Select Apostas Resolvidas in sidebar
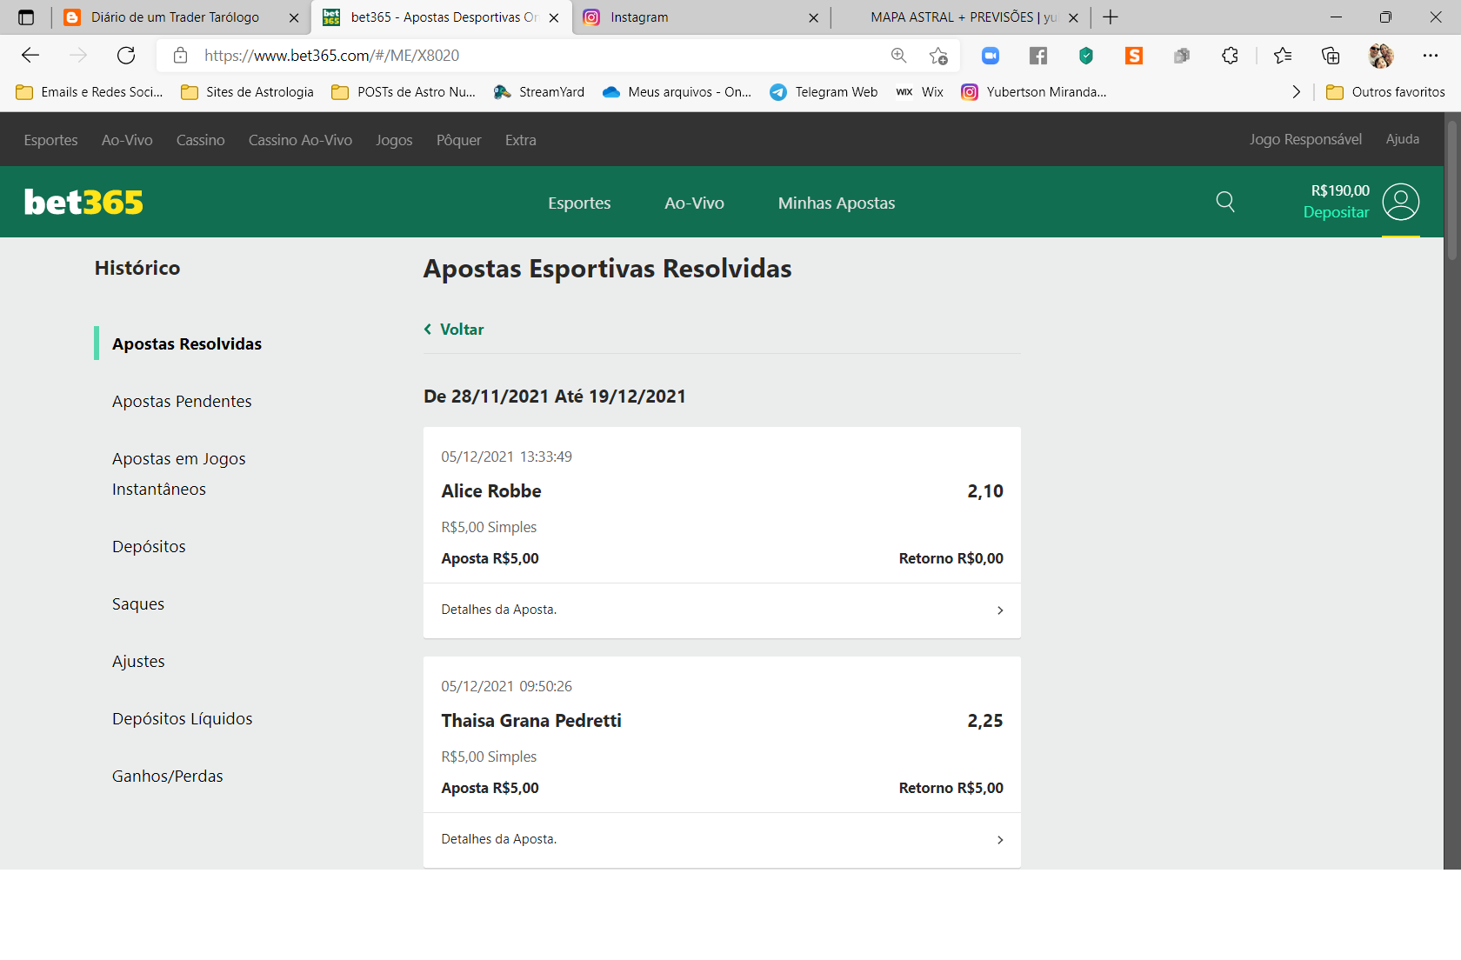The height and width of the screenshot is (960, 1461). [187, 343]
